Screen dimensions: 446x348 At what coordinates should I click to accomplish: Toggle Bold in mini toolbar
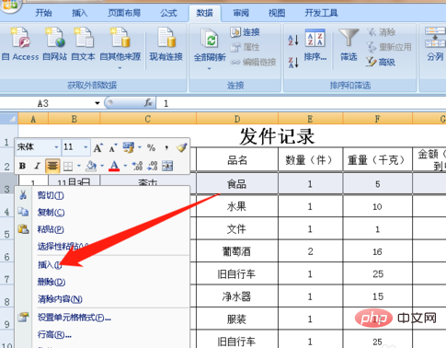[x=22, y=166]
